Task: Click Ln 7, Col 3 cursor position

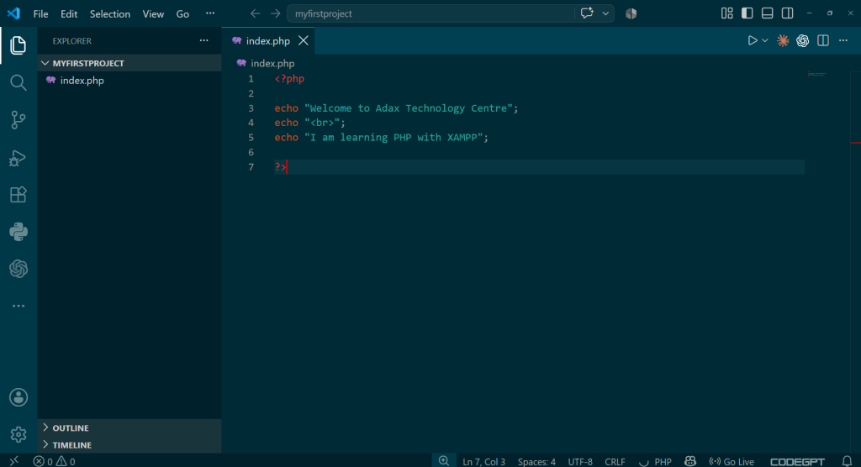Action: [x=483, y=461]
